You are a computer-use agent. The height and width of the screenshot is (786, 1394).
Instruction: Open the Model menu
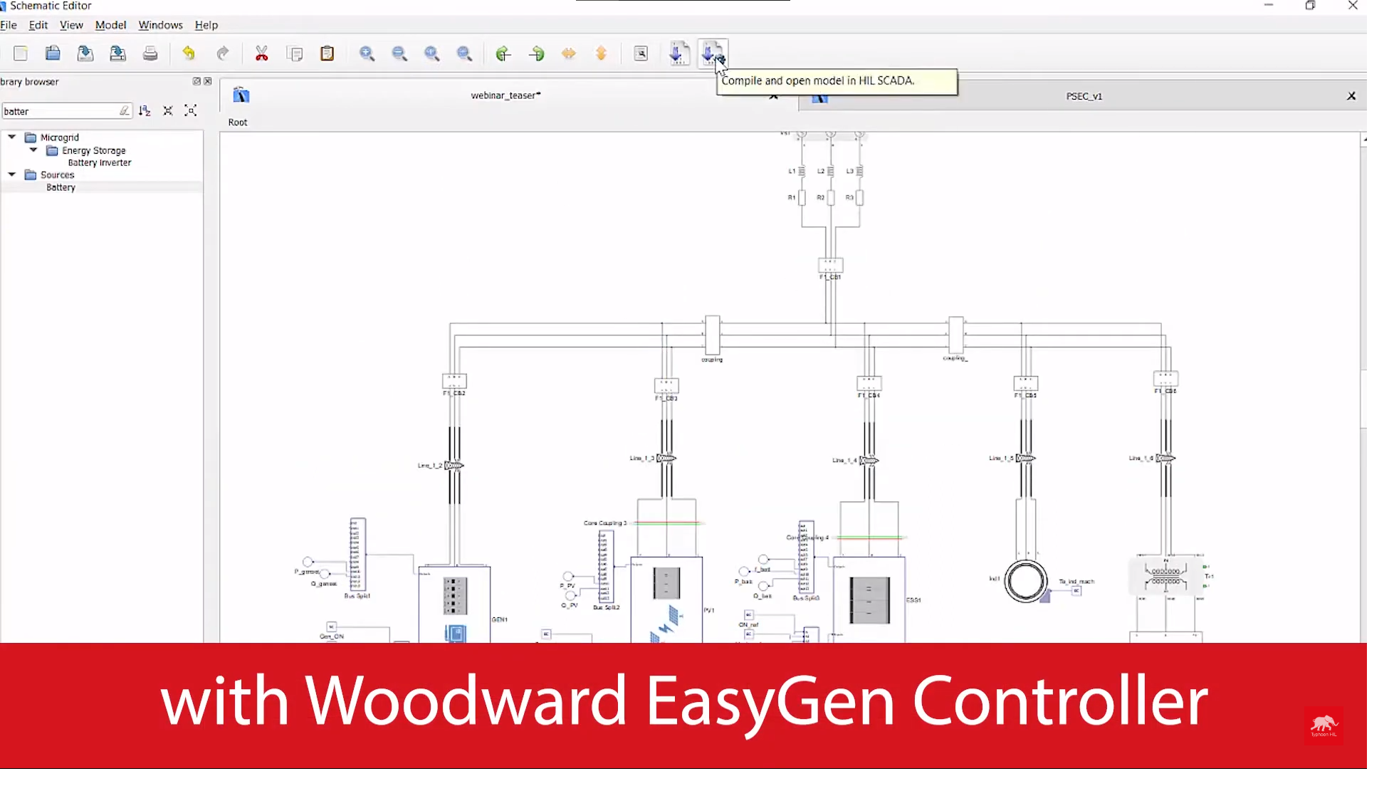(x=110, y=24)
